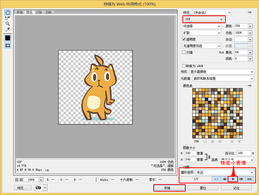Jump to last animation frame
Image resolution: width=259 pixels, height=195 pixels.
tap(250, 179)
